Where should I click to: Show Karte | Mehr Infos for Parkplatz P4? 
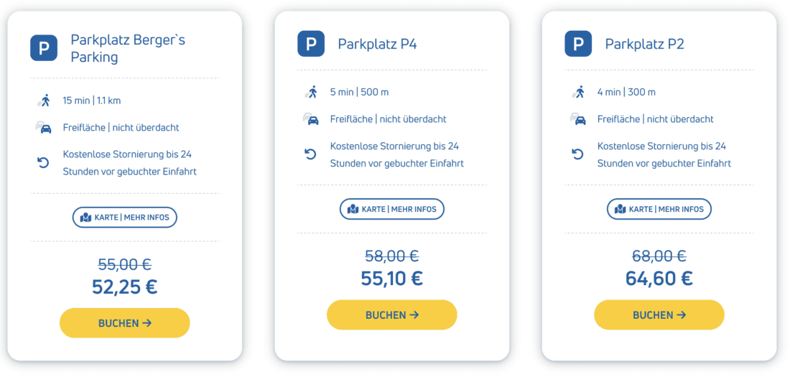[x=392, y=209]
